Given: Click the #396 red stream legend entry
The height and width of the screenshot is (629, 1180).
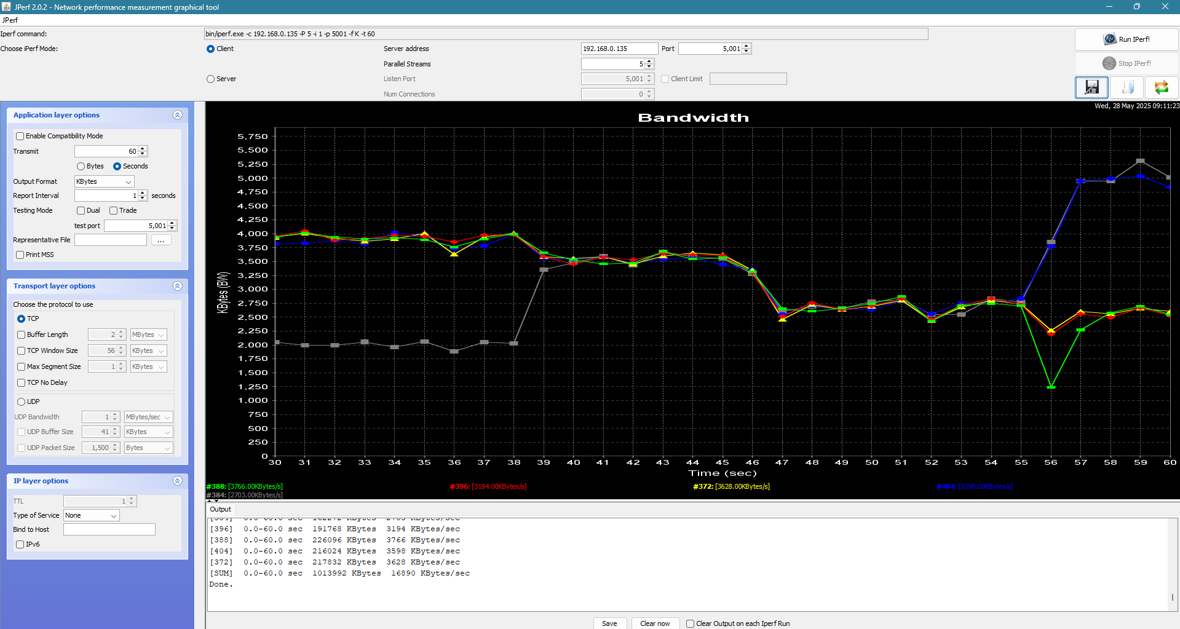Looking at the screenshot, I should (488, 486).
